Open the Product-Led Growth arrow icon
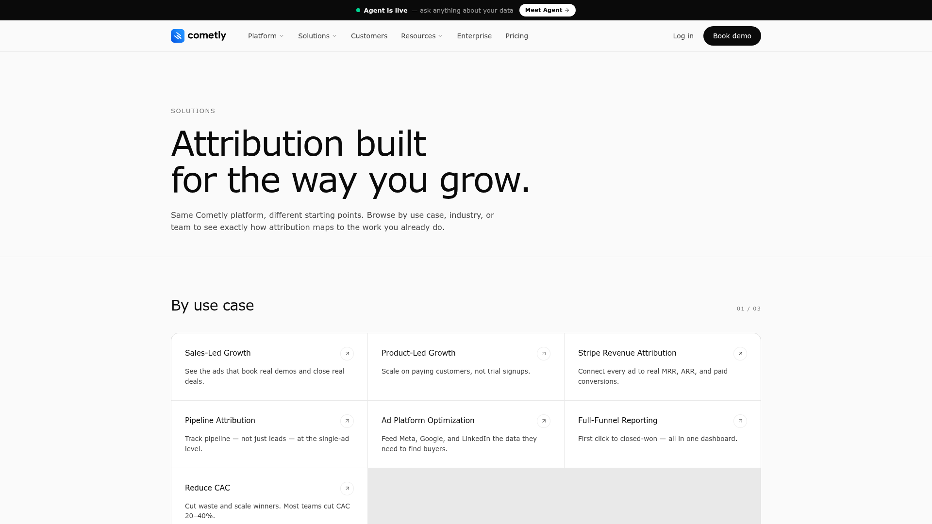The image size is (932, 524). coord(544,354)
